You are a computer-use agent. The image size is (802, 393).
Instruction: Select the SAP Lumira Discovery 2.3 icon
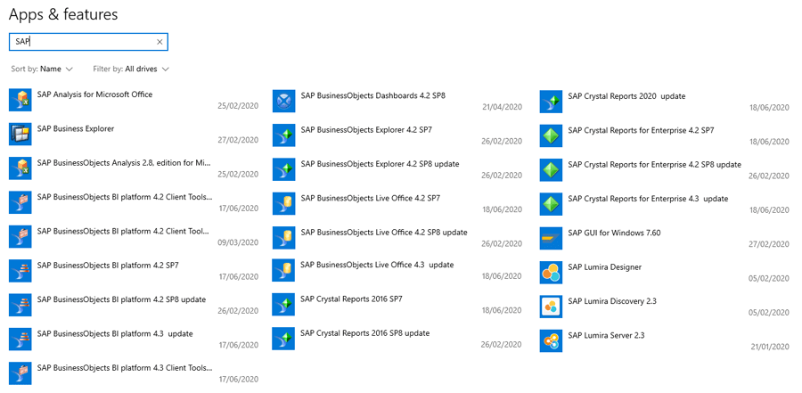point(551,307)
